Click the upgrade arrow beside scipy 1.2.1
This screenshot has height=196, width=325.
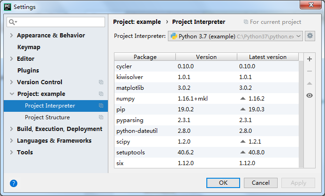tap(243, 141)
